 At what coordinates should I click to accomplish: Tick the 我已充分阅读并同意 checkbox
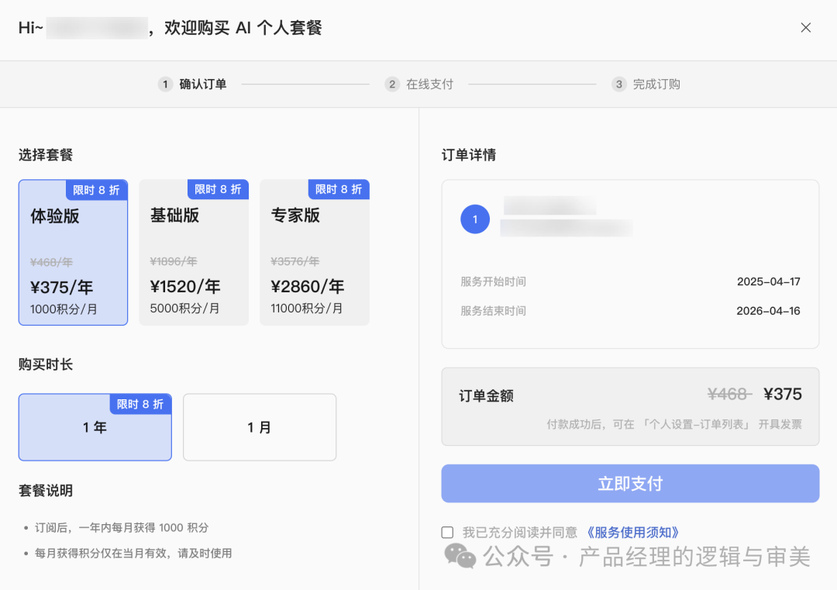(x=447, y=533)
